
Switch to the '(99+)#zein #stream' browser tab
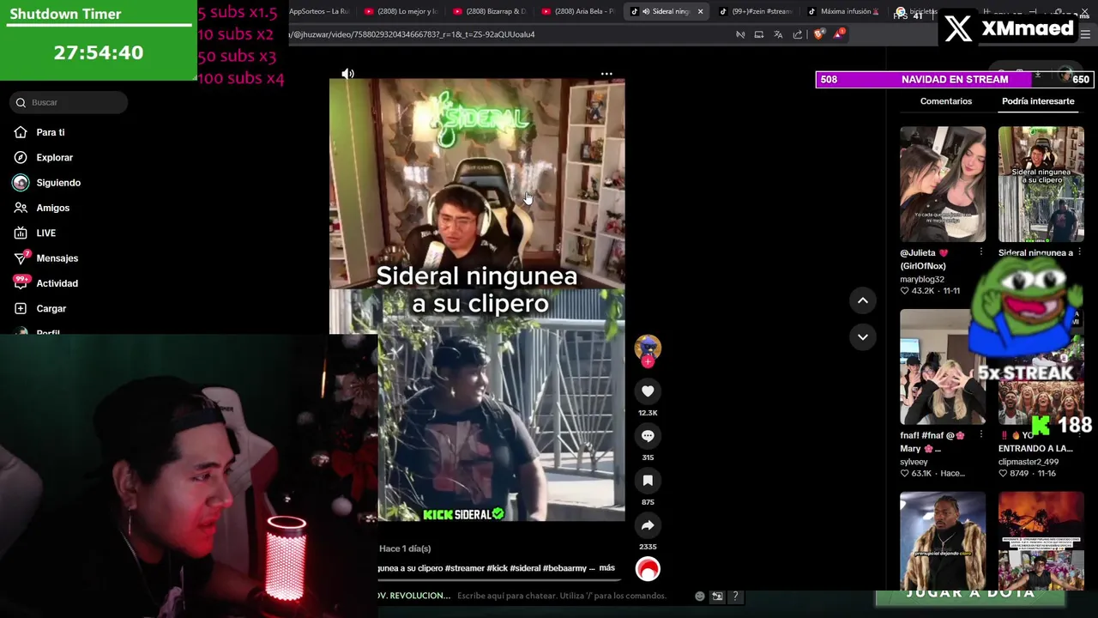click(757, 11)
